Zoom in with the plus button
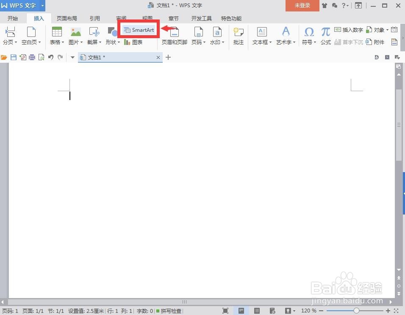Viewport: 405px width, 315px height. [388, 311]
